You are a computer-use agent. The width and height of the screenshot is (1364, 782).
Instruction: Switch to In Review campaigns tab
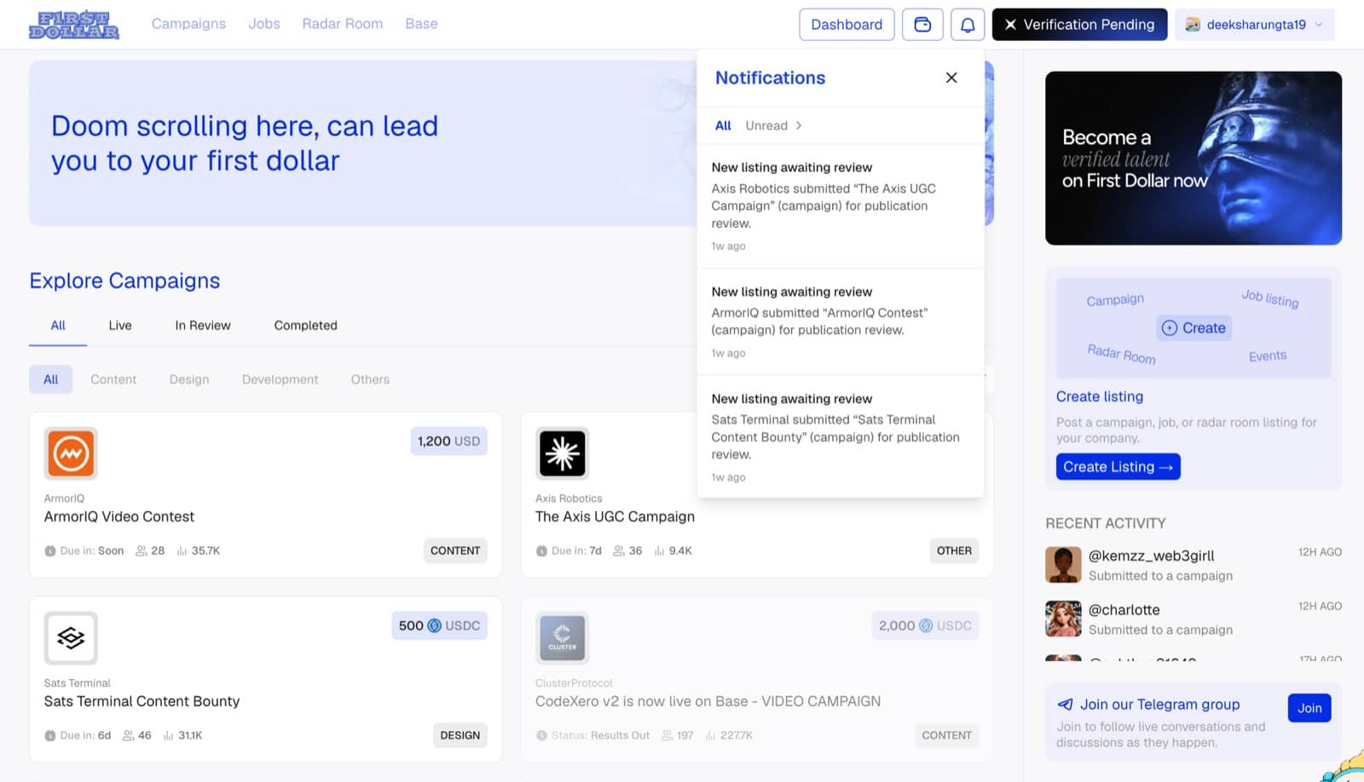203,325
